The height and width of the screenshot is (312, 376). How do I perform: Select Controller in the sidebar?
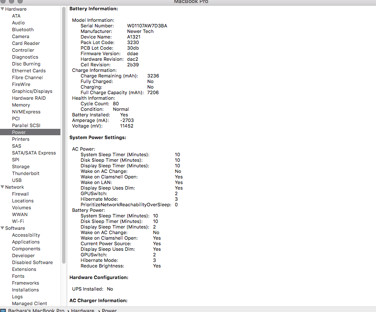pyautogui.click(x=23, y=50)
